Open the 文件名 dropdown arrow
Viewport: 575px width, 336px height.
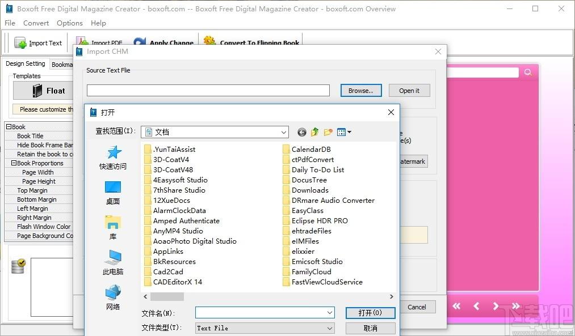[x=330, y=313]
